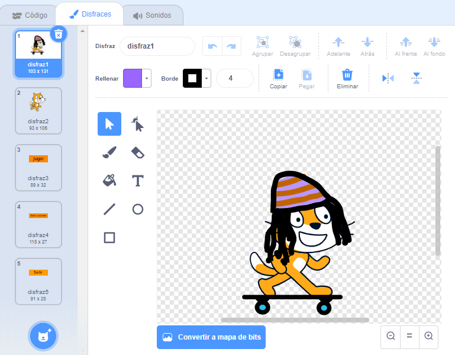
Task: Choose the Eraser tool
Action: pos(137,152)
